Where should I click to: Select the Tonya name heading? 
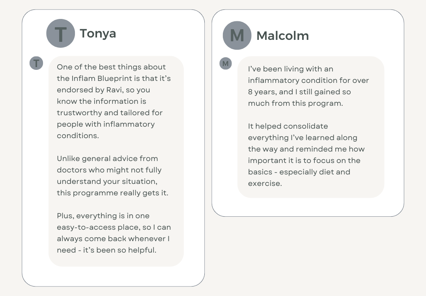98,34
